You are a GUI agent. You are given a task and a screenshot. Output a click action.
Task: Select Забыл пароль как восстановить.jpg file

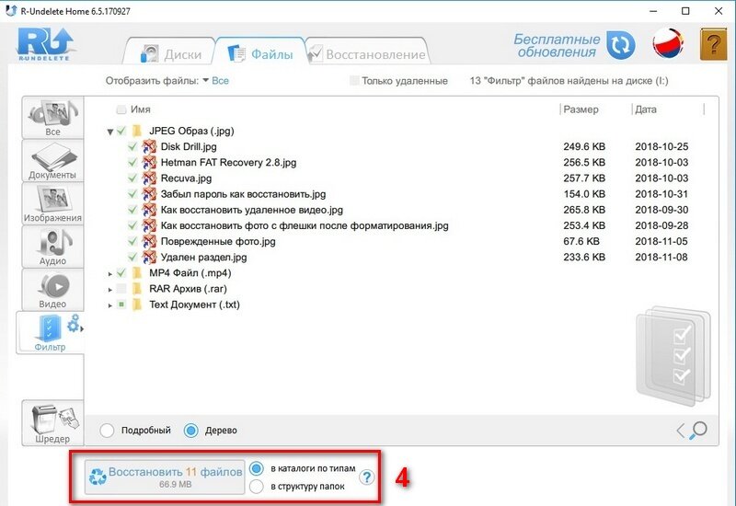(243, 194)
